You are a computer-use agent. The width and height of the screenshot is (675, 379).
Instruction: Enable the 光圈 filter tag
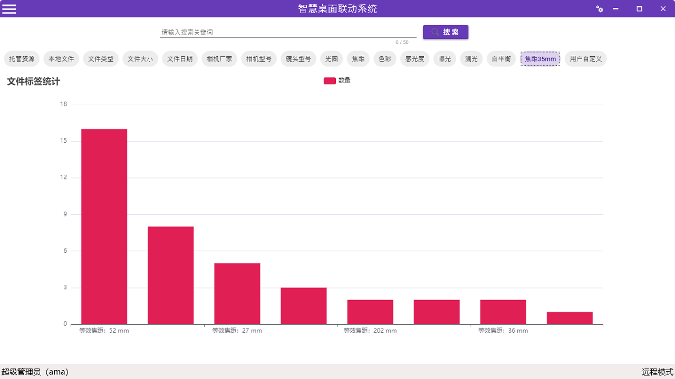point(331,58)
